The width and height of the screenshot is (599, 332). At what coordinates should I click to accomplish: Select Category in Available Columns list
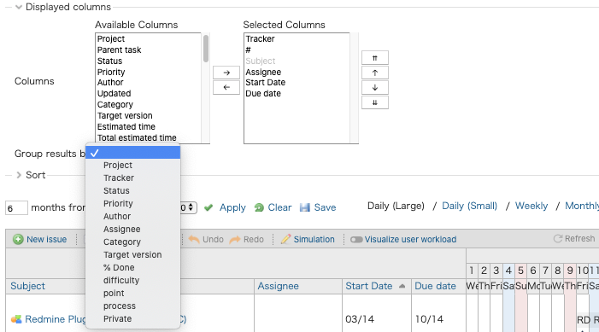pos(115,105)
